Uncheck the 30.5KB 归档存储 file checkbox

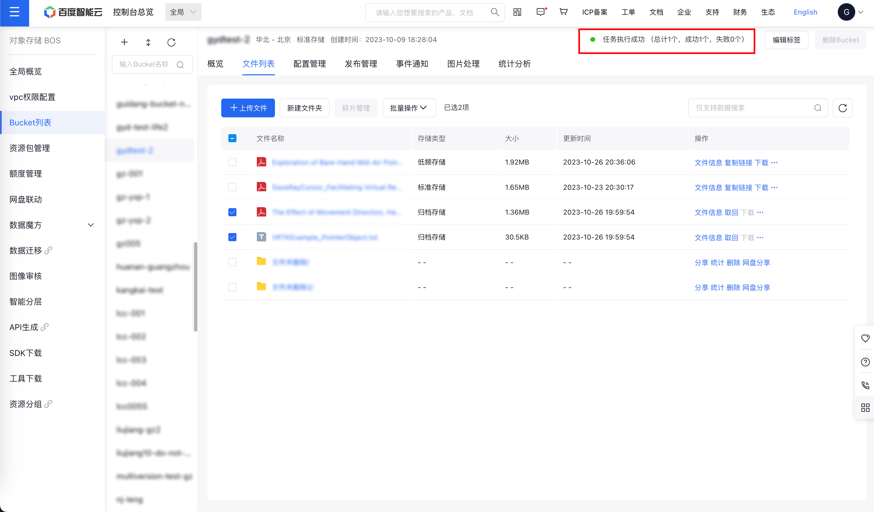tap(232, 237)
